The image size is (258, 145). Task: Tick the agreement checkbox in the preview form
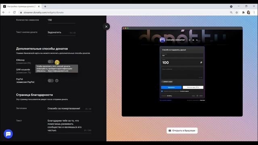pos(162,91)
